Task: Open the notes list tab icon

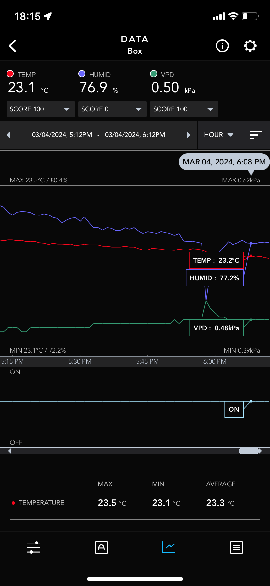Action: click(x=236, y=547)
